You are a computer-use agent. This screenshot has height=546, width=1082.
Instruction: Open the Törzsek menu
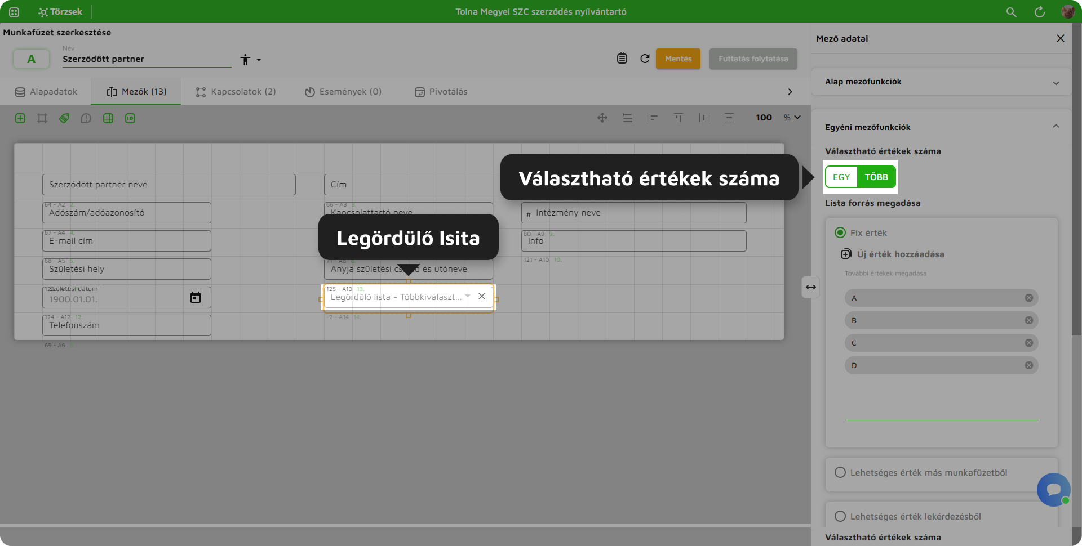[x=60, y=12]
